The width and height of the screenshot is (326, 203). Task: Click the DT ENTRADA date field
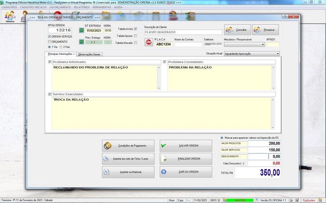(94, 30)
